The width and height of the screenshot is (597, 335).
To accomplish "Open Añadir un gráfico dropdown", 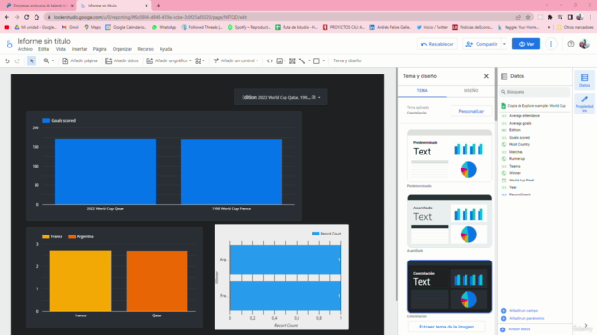I will point(169,60).
